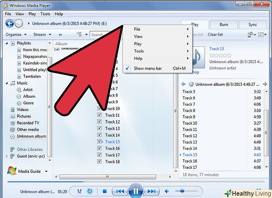This screenshot has width=272, height=198.
Task: Open Album view under Music
Action: click(x=29, y=96)
